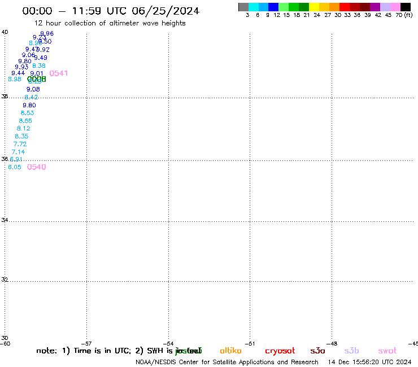Click the 8.55 wave height reading
This screenshot has height=367, width=418.
coord(25,121)
